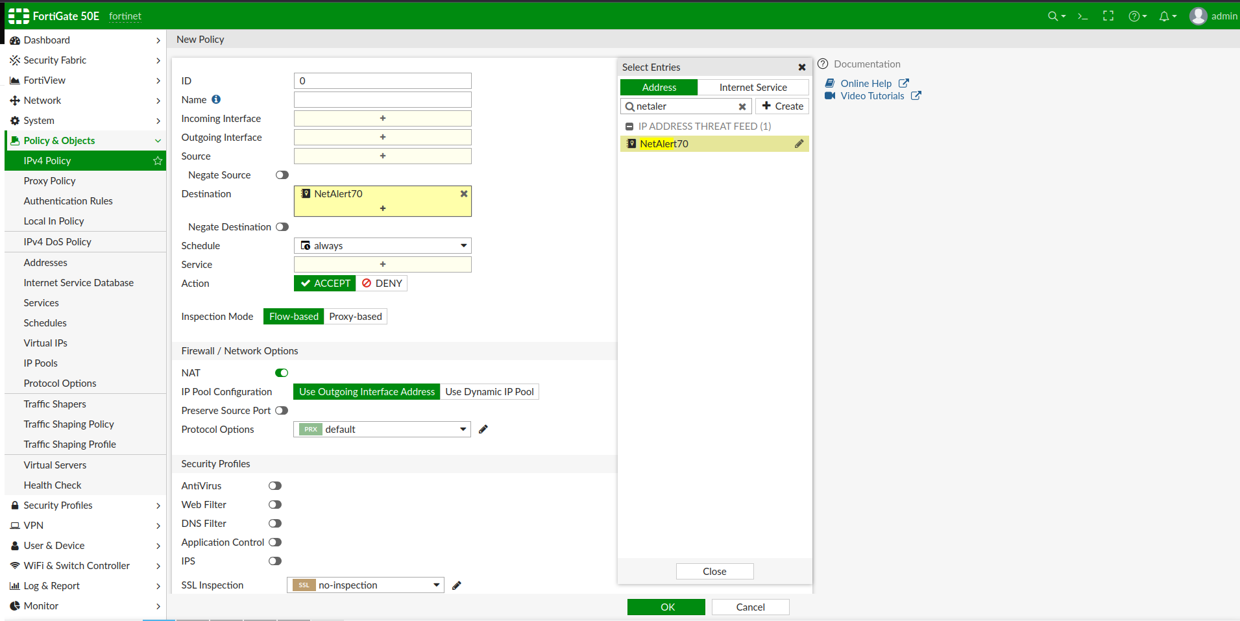Screen dimensions: 1240x621
Task: Click Create new entry button
Action: pos(783,106)
